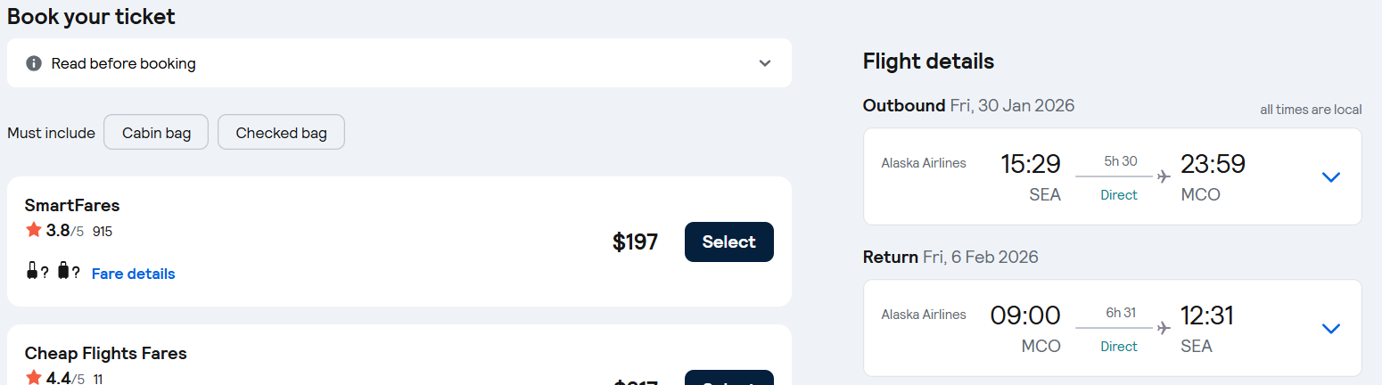
Task: Click the return flight airplane icon
Action: (1163, 328)
